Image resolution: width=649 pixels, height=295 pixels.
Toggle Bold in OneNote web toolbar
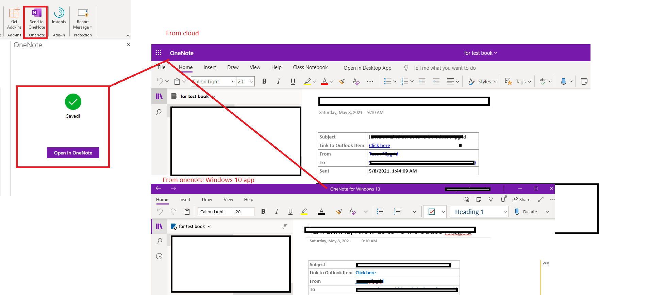[x=264, y=81]
